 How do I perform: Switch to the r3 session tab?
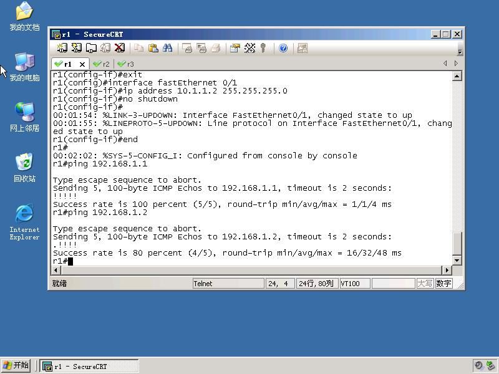click(x=126, y=64)
